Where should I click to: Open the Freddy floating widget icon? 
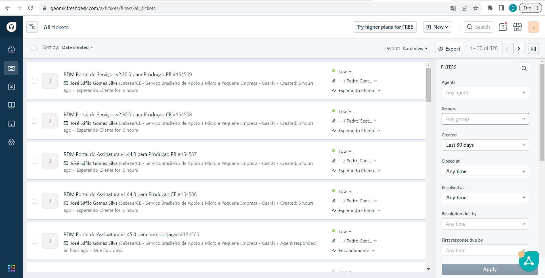click(x=529, y=261)
